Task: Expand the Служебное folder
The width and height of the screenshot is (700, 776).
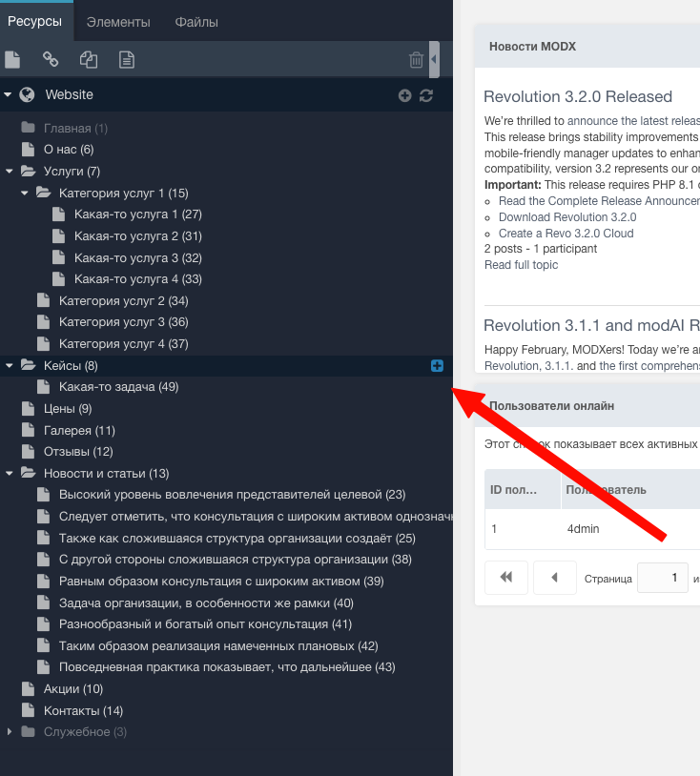Action: (x=10, y=732)
